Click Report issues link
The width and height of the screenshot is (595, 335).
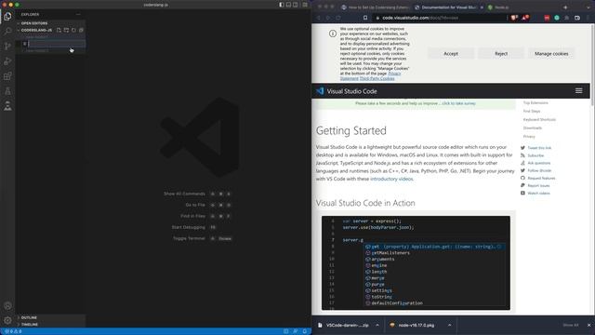(538, 186)
